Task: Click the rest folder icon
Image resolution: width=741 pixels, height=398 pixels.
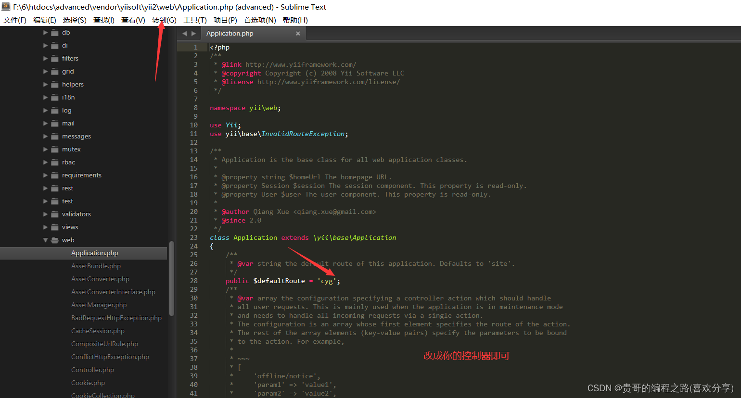Action: pos(55,188)
